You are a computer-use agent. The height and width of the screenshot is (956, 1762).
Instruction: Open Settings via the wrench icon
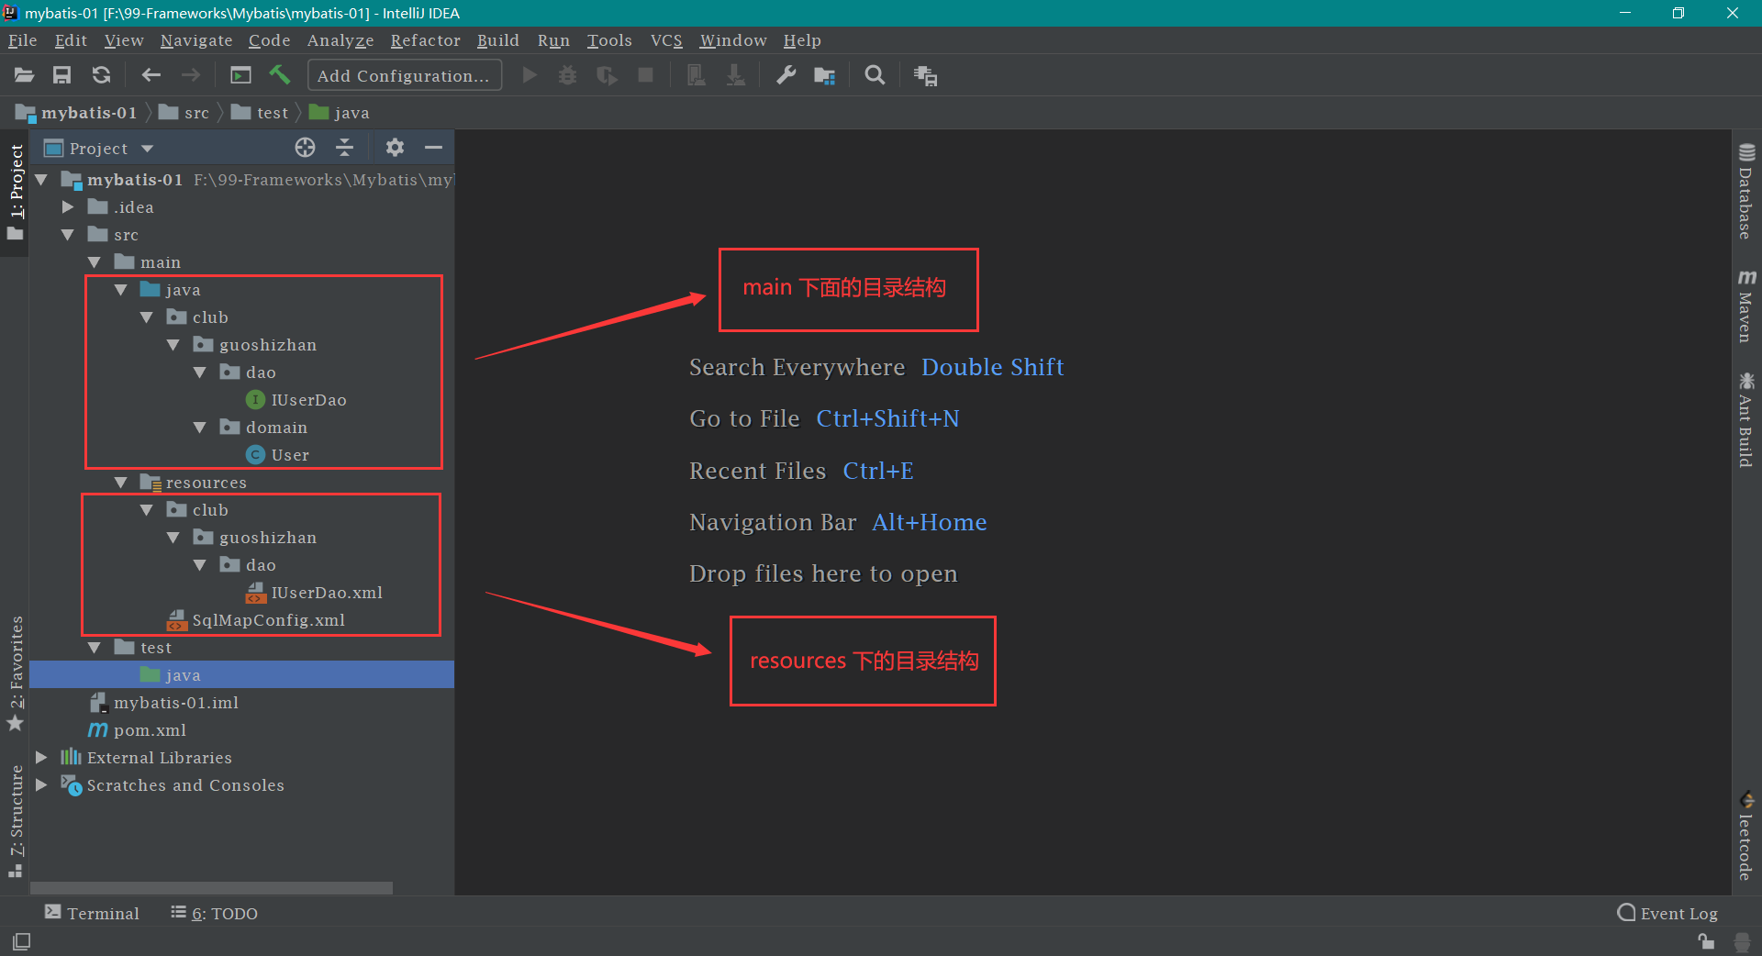coord(786,75)
